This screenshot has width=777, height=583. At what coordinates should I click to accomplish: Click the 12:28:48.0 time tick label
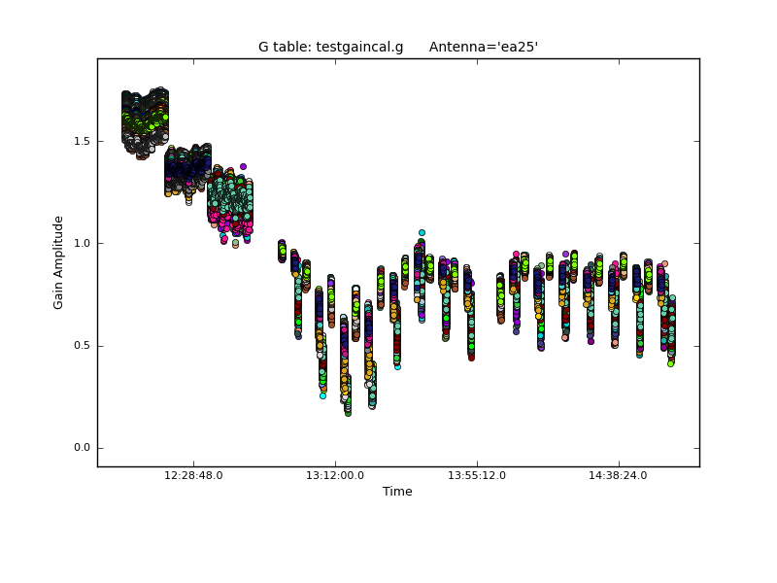[x=193, y=475]
